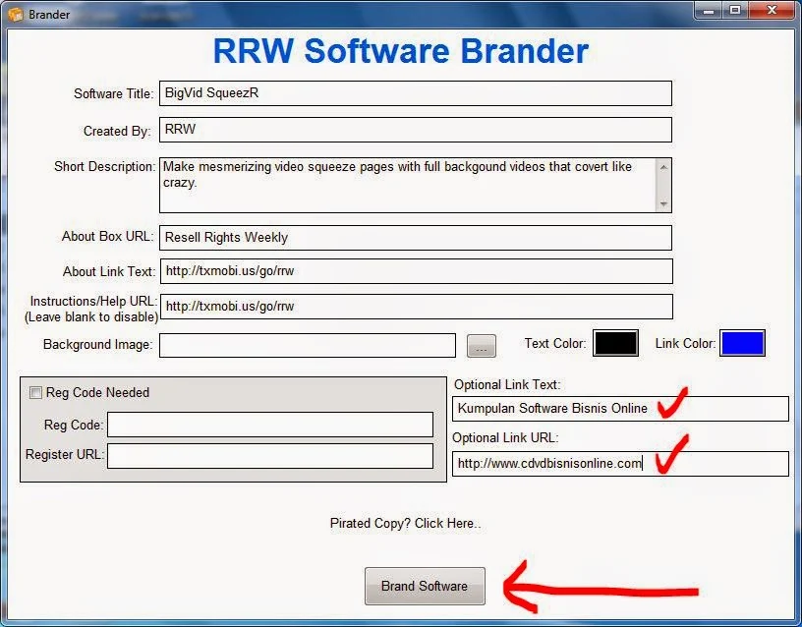Maximize the Brander window

[x=735, y=10]
